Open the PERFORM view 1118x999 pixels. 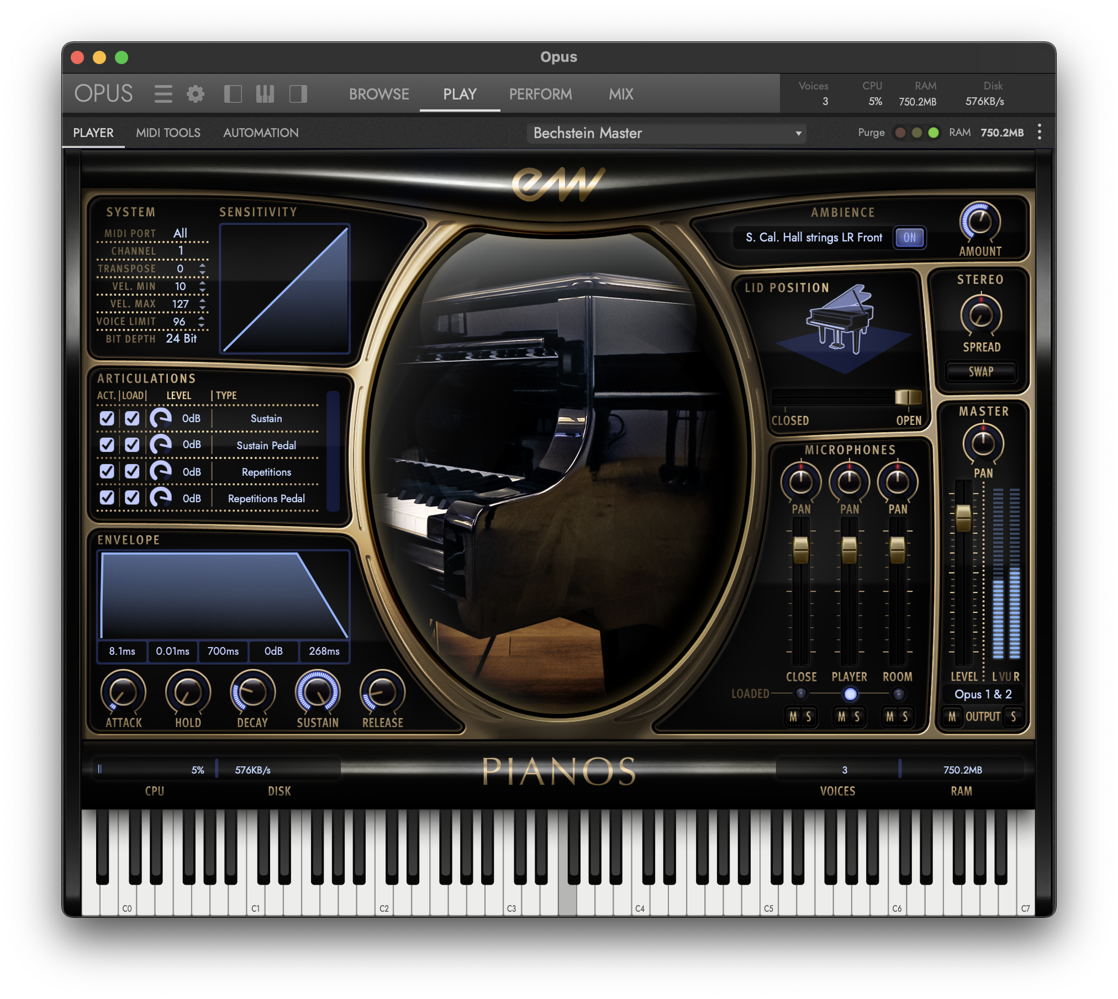tap(540, 94)
